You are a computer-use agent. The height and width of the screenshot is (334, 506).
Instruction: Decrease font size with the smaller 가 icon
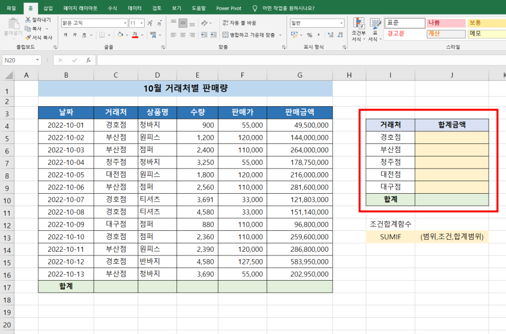159,23
